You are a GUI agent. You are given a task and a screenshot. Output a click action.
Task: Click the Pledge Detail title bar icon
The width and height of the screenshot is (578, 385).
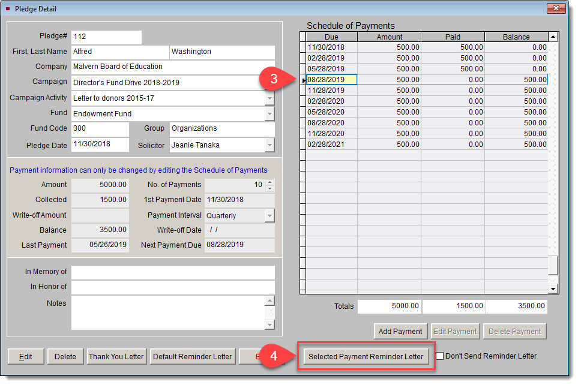tap(7, 8)
